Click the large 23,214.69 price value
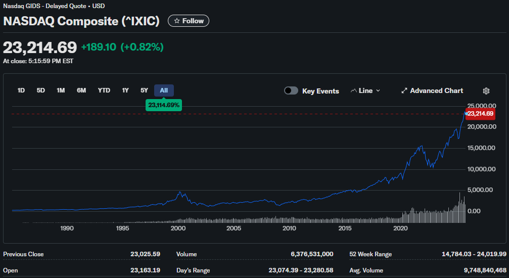Image resolution: width=509 pixels, height=278 pixels. (x=40, y=48)
